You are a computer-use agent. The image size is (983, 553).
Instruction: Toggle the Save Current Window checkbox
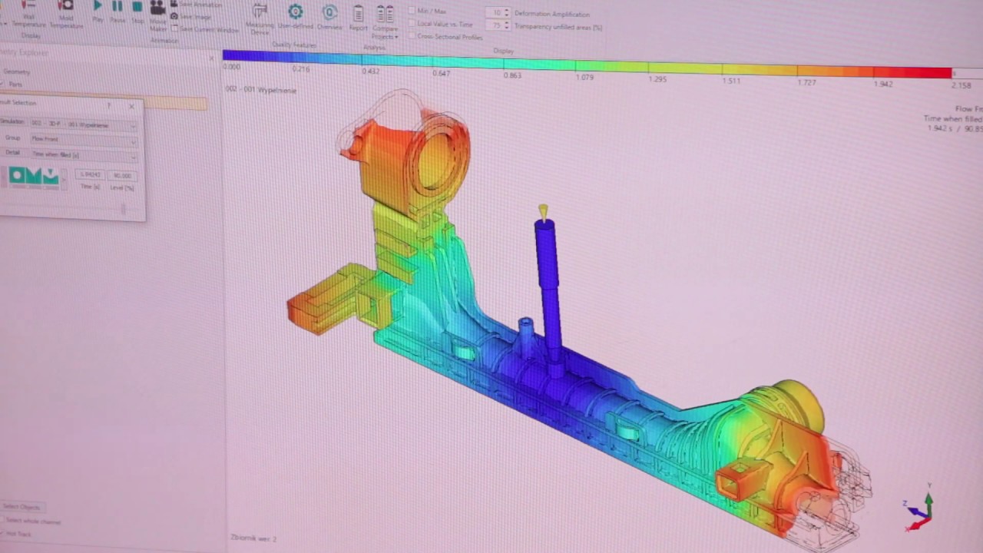pyautogui.click(x=176, y=29)
